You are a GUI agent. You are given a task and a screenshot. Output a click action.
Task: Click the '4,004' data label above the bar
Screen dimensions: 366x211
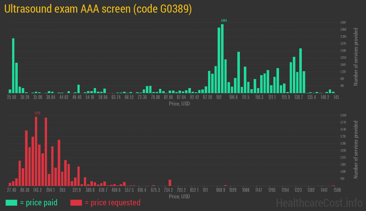(x=224, y=20)
